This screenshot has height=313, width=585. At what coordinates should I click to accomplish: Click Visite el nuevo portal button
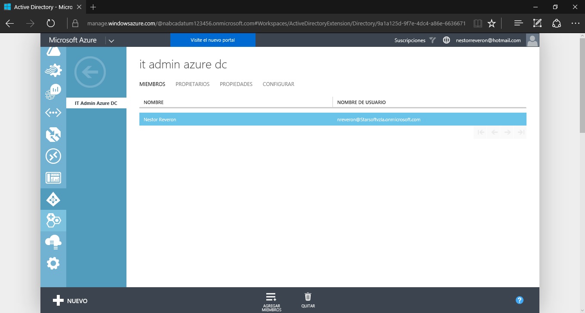[212, 40]
